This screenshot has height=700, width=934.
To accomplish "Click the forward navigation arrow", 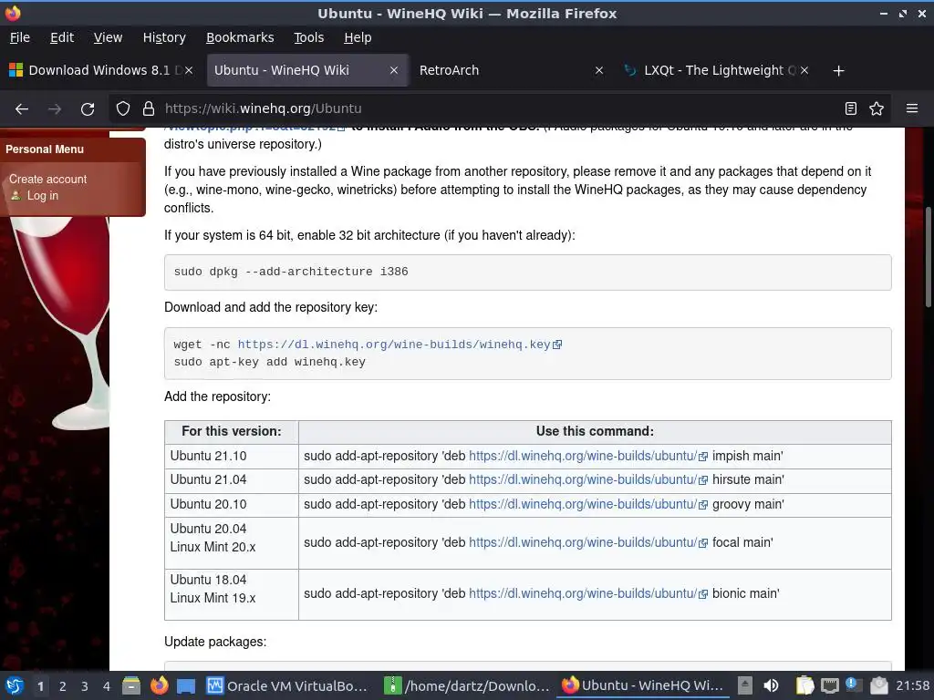I will [55, 109].
